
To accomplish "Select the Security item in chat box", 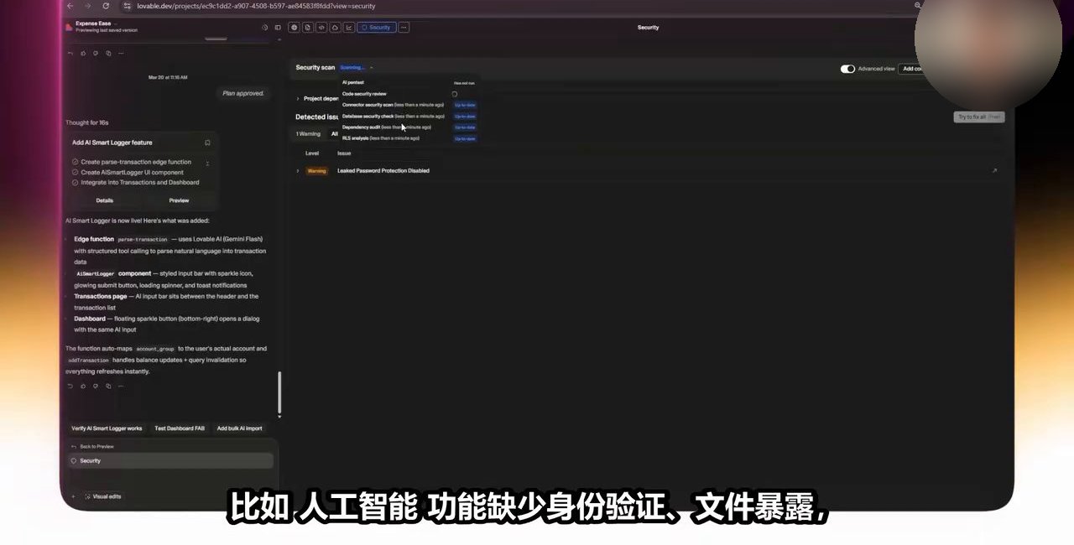I will coord(170,460).
